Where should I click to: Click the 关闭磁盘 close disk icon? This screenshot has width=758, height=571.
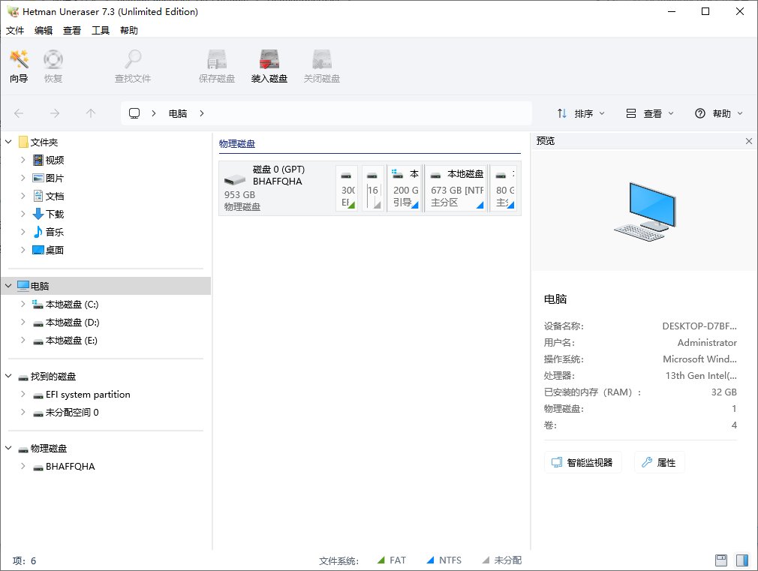(321, 66)
